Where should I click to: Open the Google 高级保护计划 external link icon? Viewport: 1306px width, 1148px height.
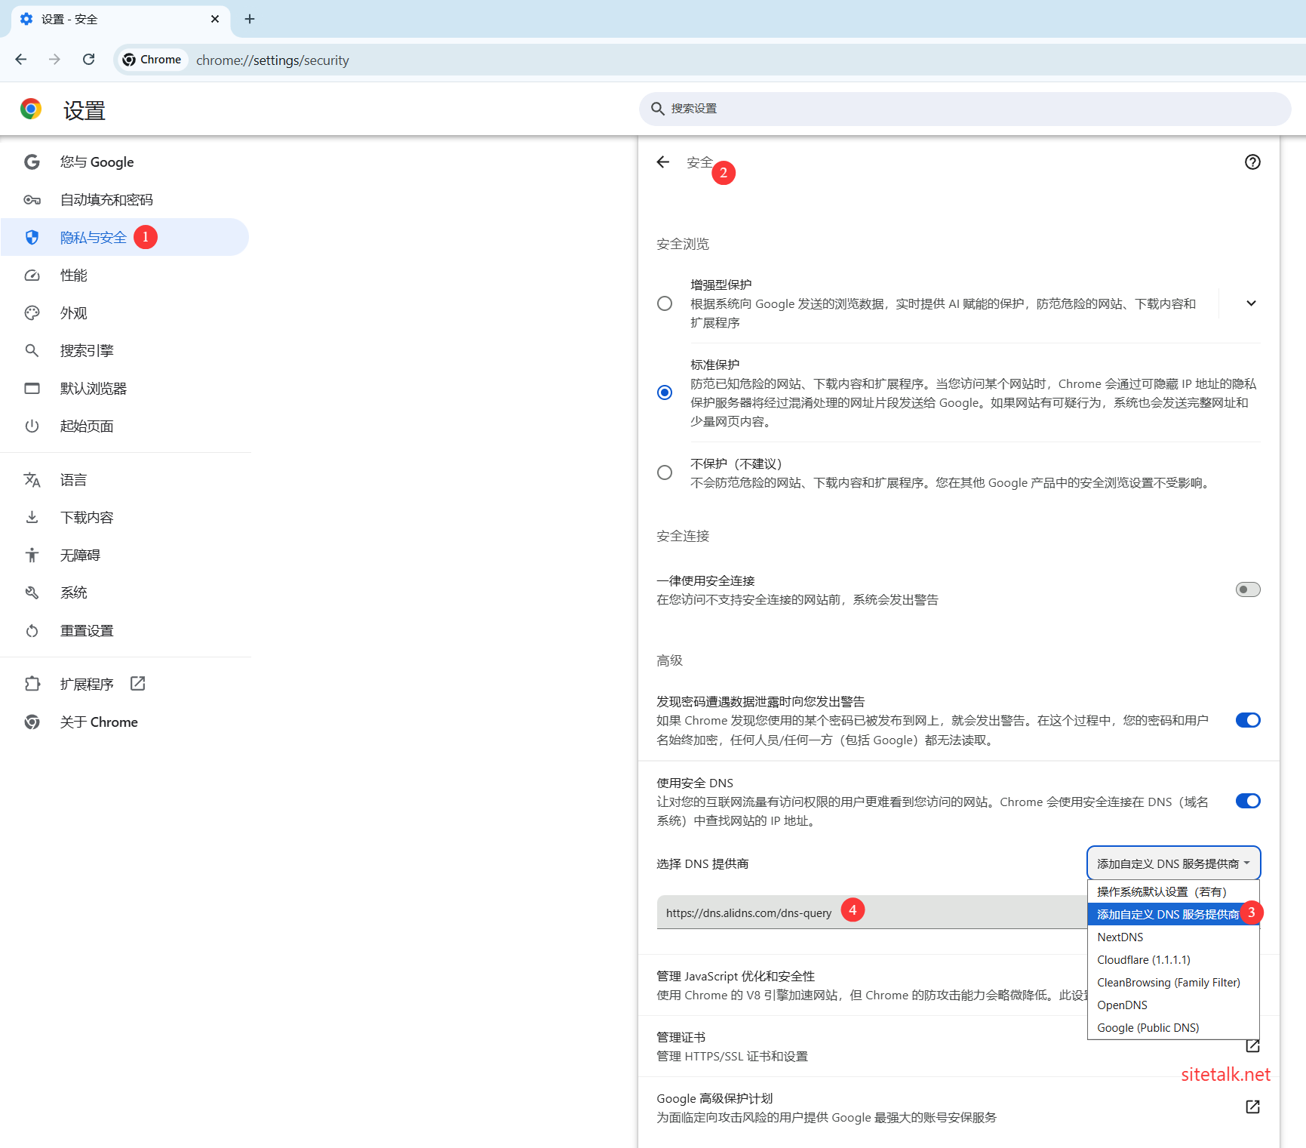coord(1252,1106)
